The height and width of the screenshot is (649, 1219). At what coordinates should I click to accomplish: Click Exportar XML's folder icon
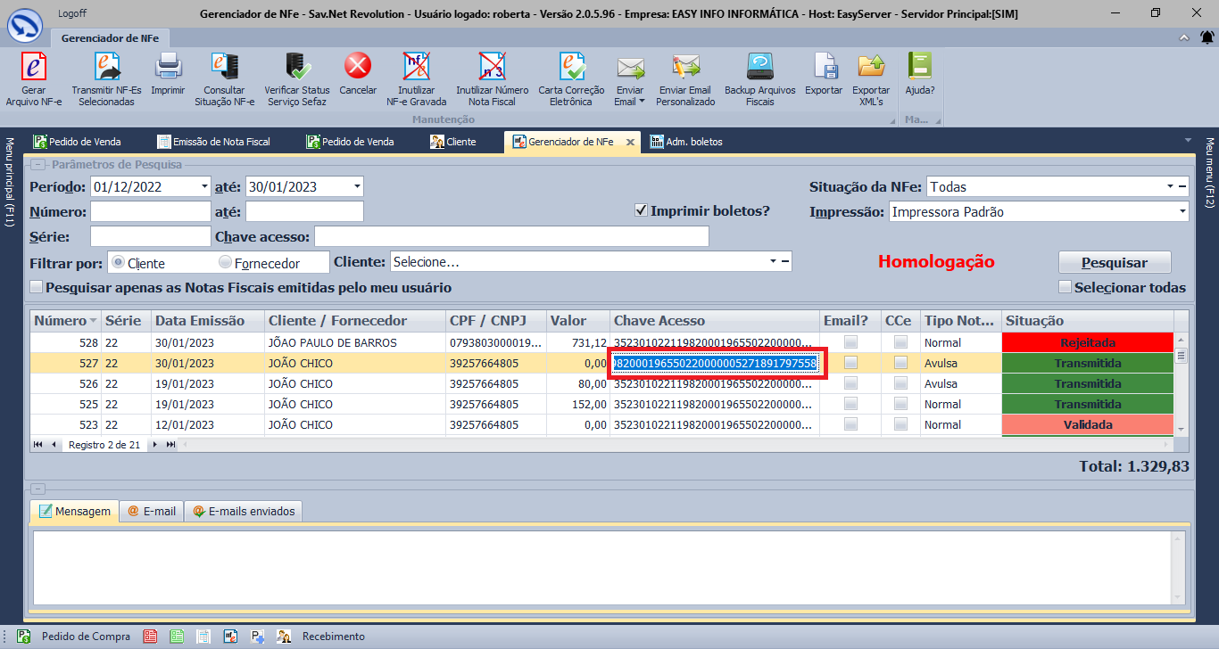point(871,67)
